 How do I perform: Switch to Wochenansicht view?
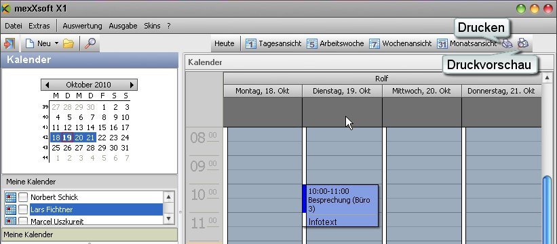point(400,43)
